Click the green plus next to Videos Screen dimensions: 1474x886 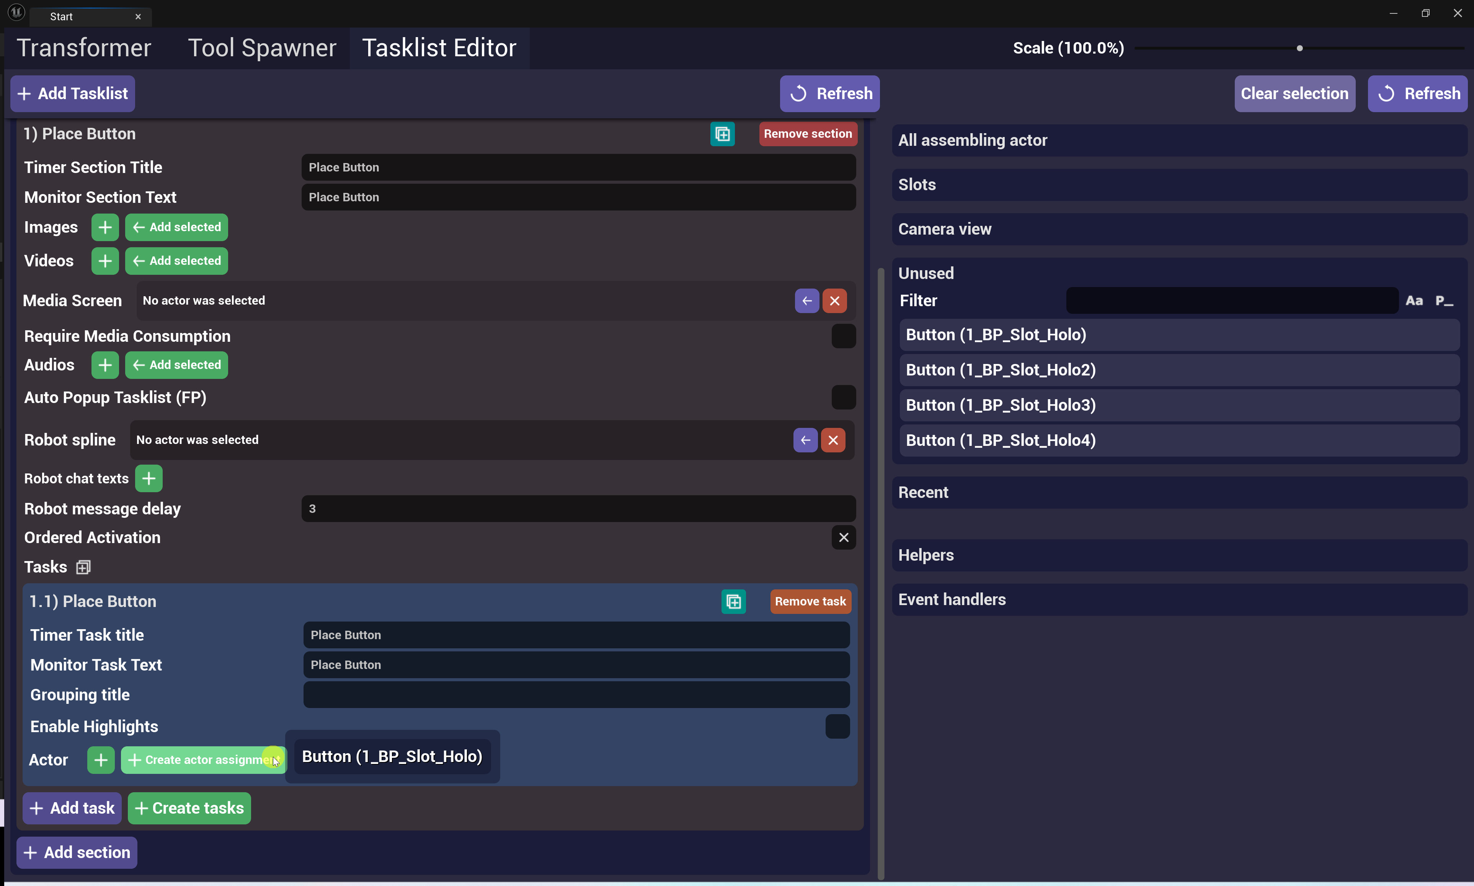[105, 261]
